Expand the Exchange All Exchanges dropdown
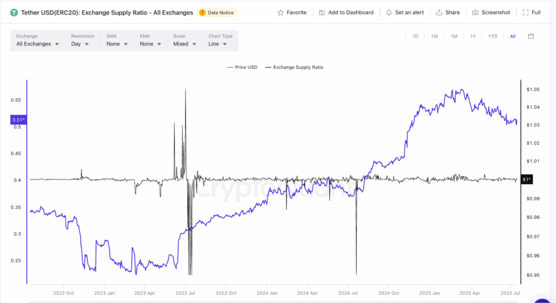 (x=37, y=40)
